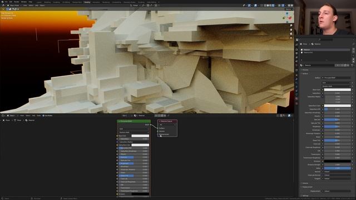Click the Alpha slider in properties panel
The width and height of the screenshot is (356, 200).
(338, 168)
